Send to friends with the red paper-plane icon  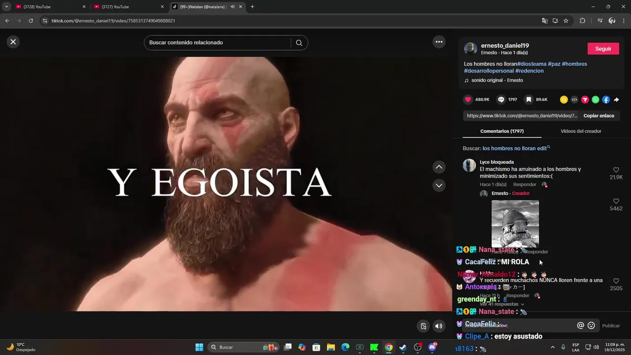pos(585,100)
